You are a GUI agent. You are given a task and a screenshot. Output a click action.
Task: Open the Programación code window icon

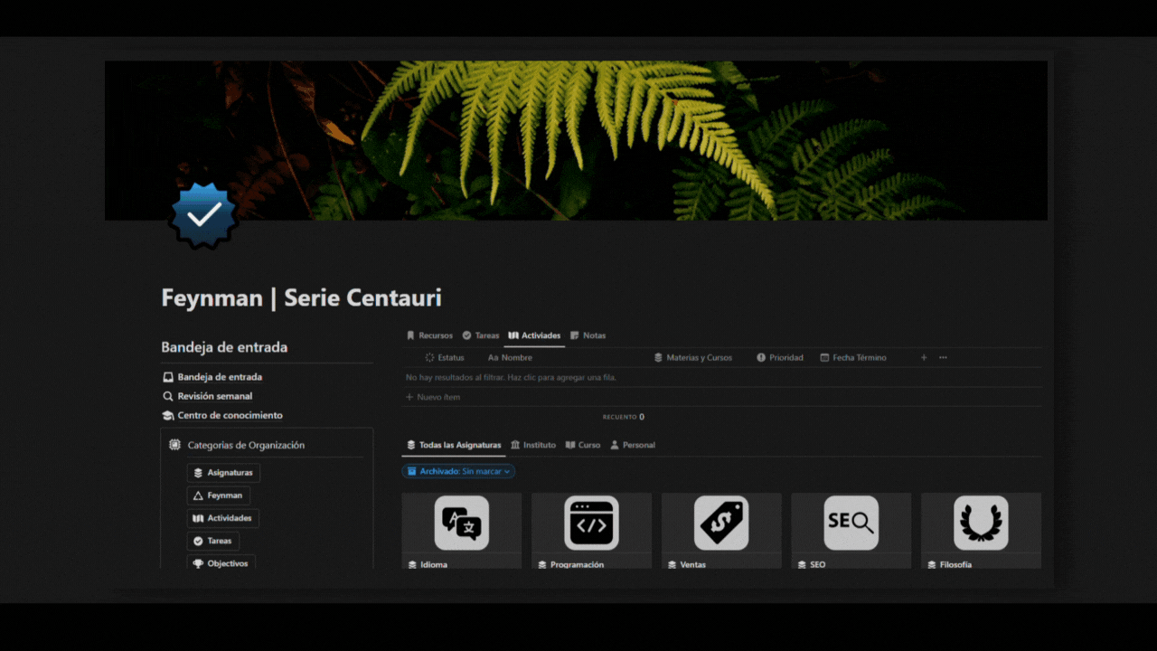[591, 523]
